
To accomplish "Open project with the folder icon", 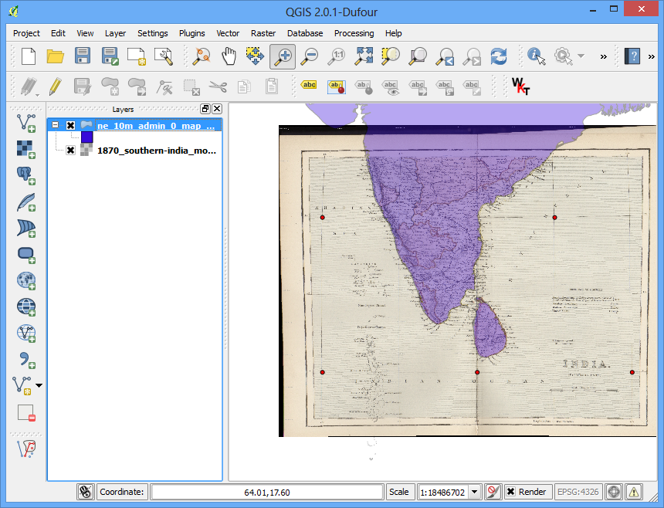I will point(55,56).
